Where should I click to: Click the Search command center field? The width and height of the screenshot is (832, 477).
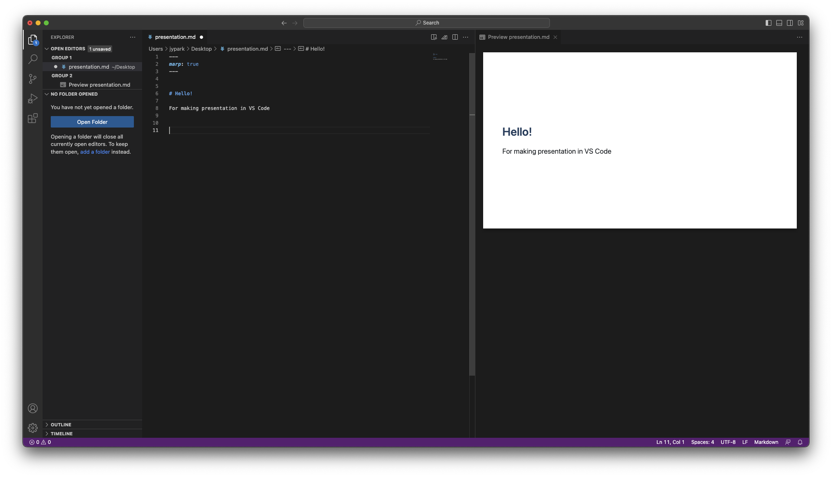(426, 23)
